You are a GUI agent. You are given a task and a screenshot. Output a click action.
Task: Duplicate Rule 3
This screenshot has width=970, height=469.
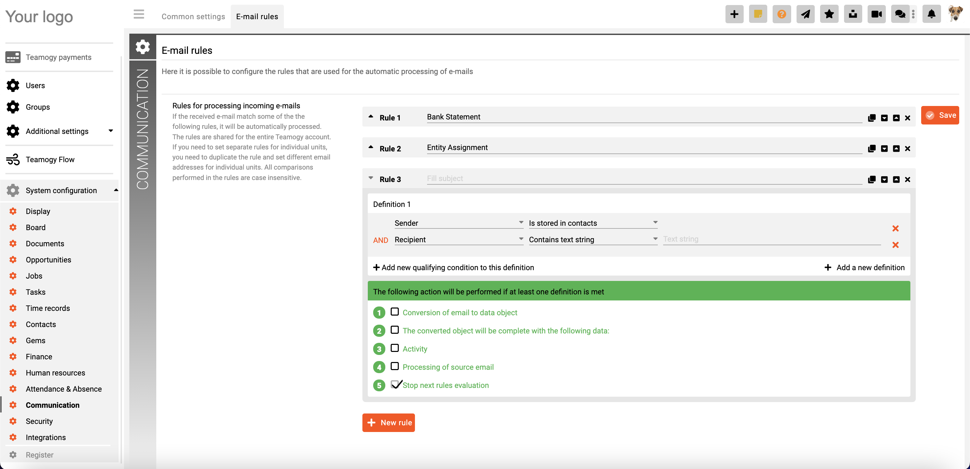tap(871, 179)
